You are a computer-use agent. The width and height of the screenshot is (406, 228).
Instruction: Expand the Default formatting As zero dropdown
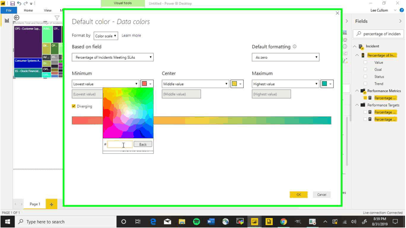tap(285, 58)
